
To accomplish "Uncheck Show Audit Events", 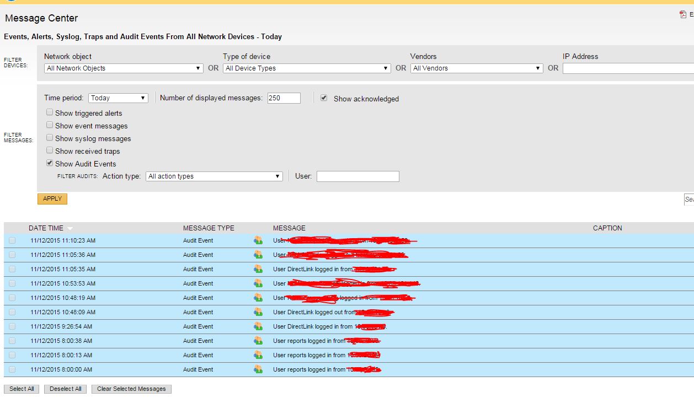I will click(x=50, y=163).
